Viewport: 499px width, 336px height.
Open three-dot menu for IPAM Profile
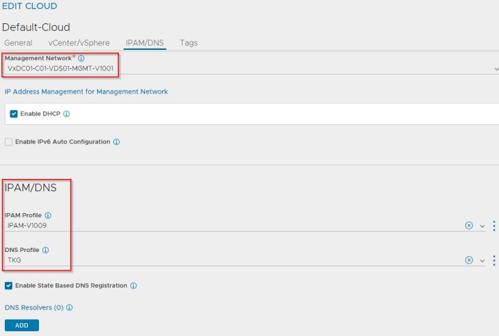coord(494,225)
